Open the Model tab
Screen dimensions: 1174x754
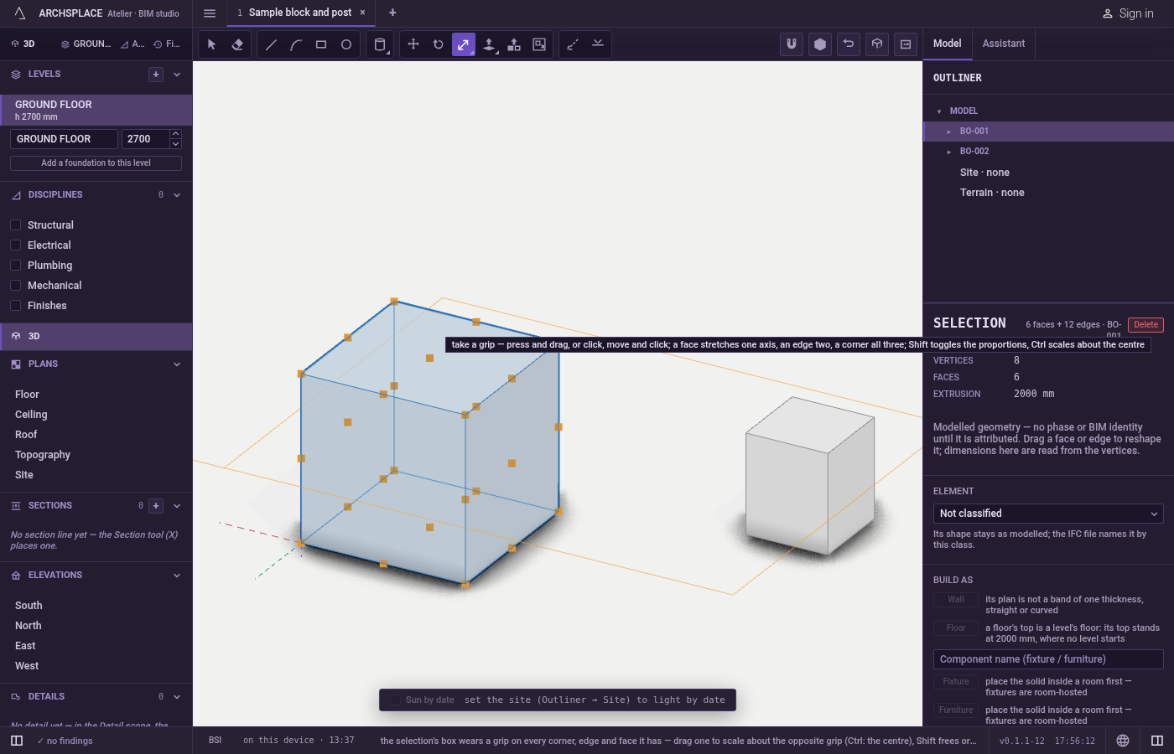(948, 44)
